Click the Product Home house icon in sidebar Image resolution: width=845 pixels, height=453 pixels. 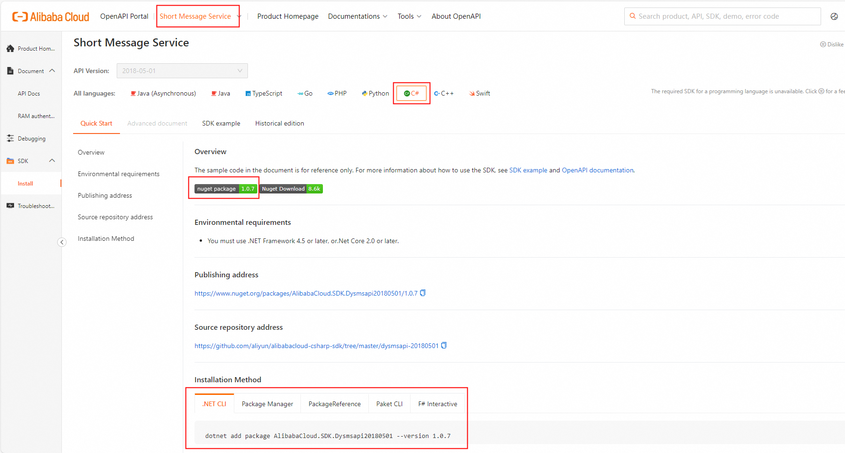pos(10,48)
